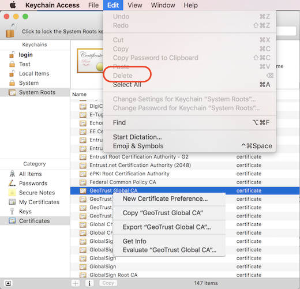Open the Window menu
This screenshot has height=289, width=300.
coord(163,5)
